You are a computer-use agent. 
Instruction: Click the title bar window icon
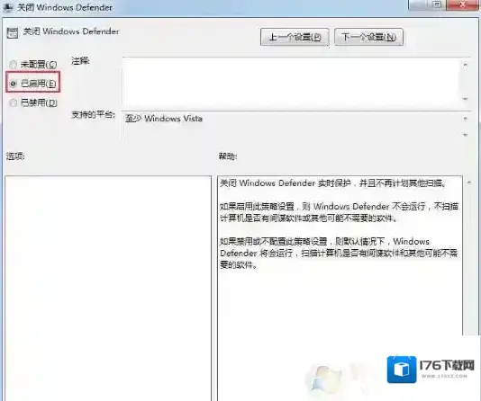pyautogui.click(x=8, y=7)
